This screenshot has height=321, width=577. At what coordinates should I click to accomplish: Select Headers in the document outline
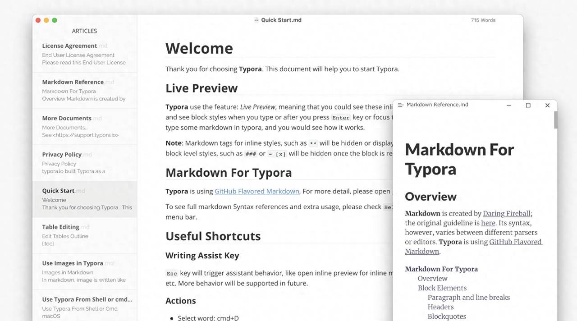tap(440, 307)
